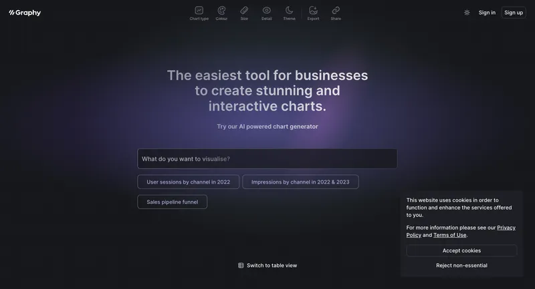Screen dimensions: 535x289
Task: Accept cookies in the banner
Action: point(461,251)
